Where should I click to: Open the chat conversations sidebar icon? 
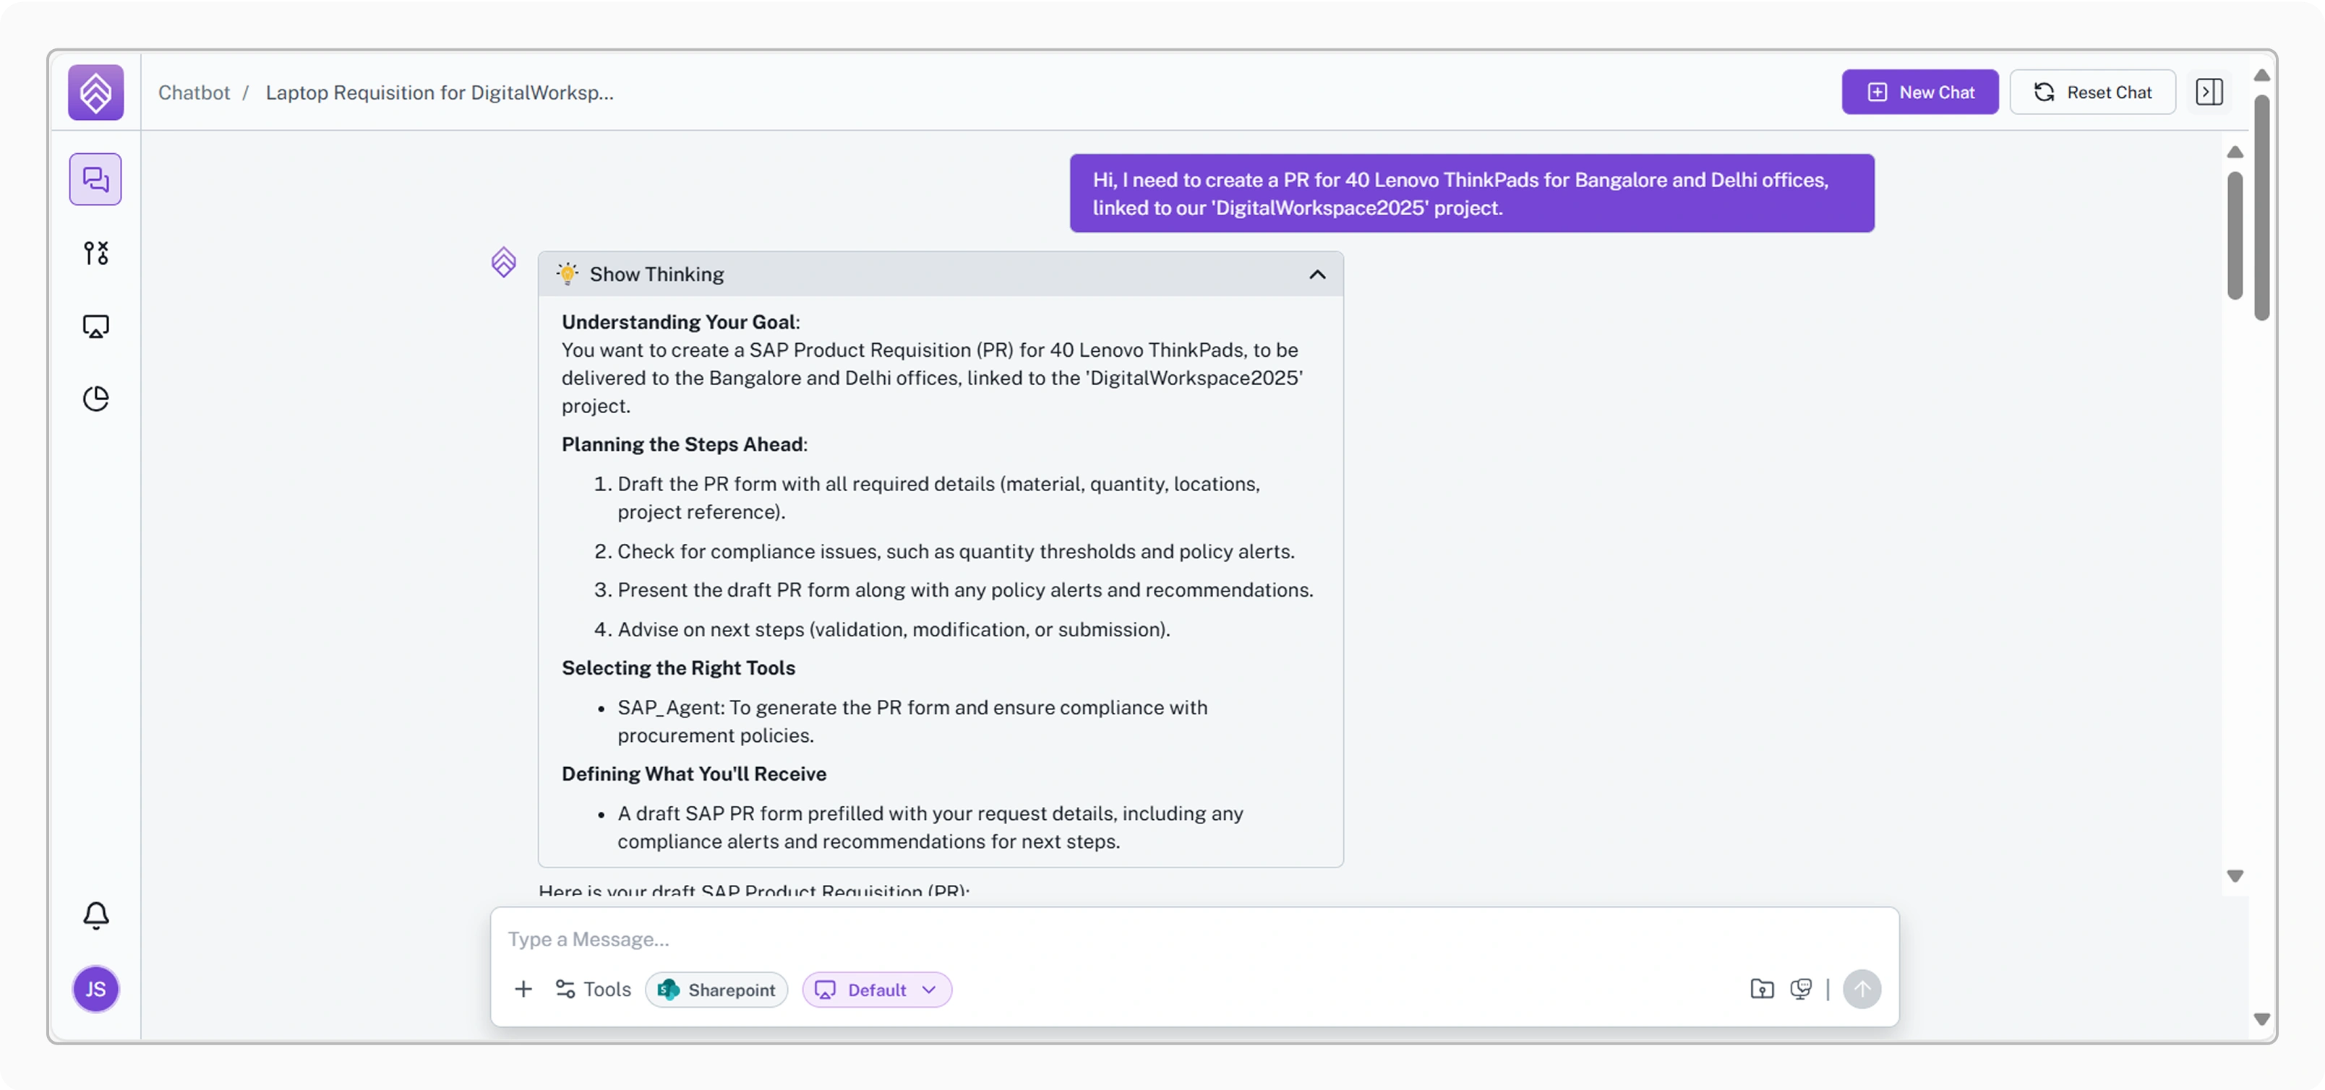(95, 179)
